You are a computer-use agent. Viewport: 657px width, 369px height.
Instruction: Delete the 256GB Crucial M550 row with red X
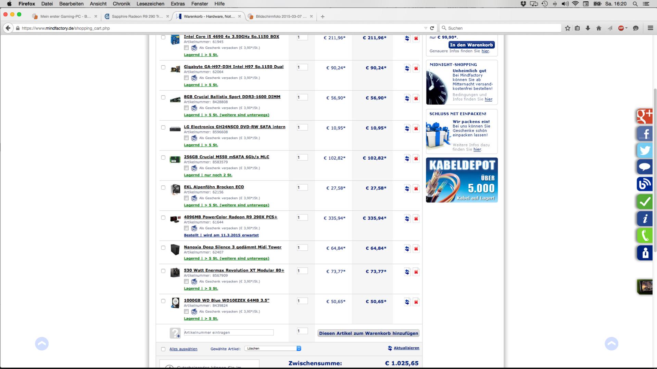point(416,159)
